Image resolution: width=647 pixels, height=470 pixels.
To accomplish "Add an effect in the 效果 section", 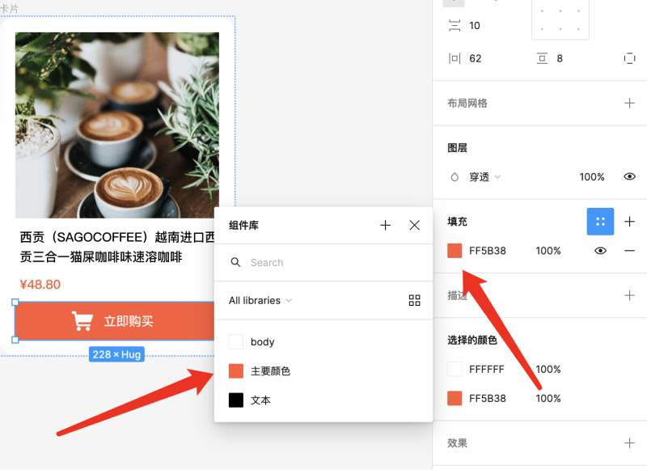I will [630, 443].
